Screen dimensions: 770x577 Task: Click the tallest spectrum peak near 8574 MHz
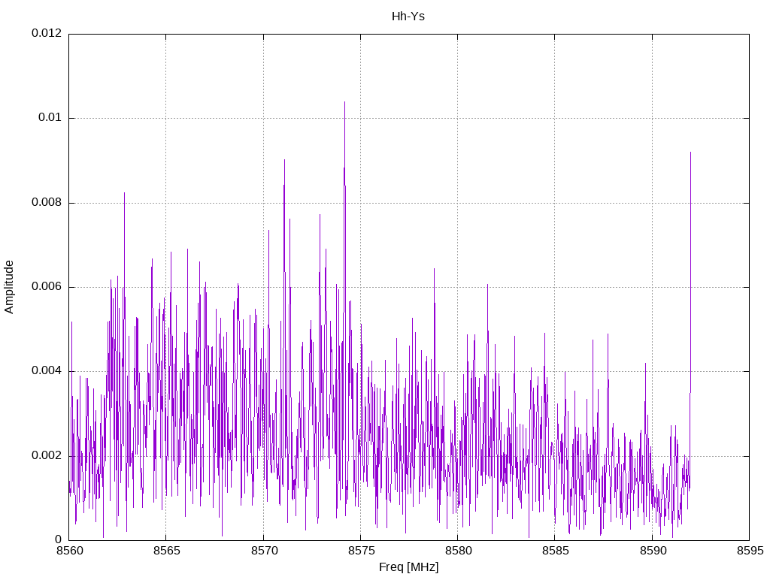point(344,102)
